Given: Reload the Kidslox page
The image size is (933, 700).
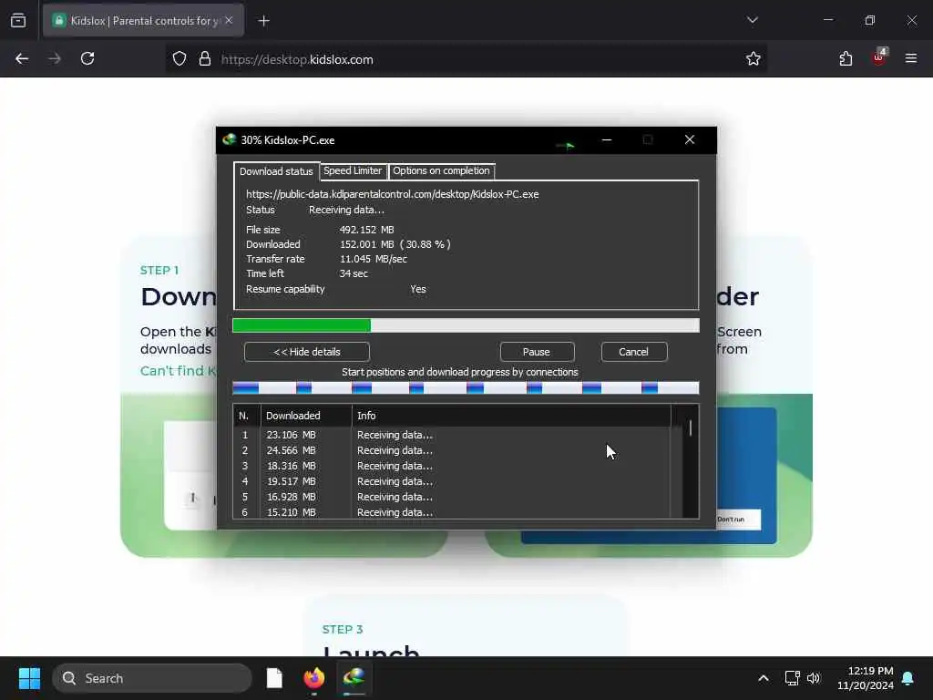Looking at the screenshot, I should point(87,58).
